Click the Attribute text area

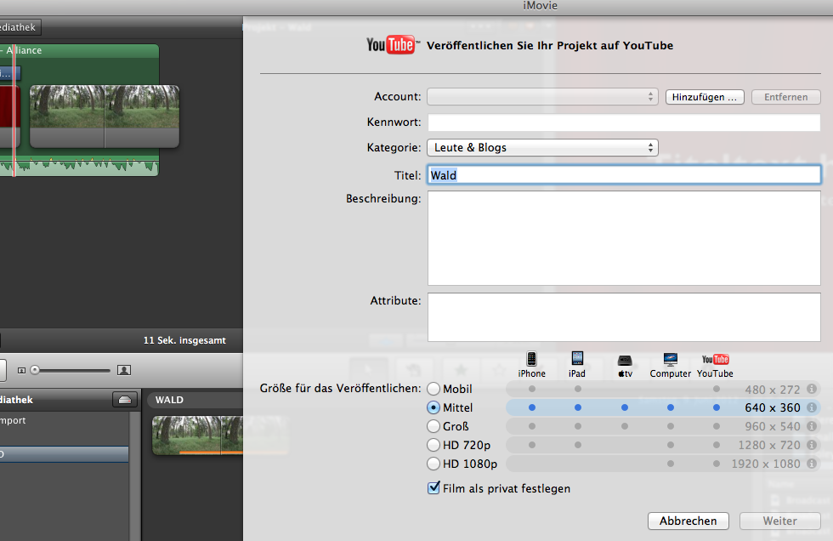[x=624, y=317]
